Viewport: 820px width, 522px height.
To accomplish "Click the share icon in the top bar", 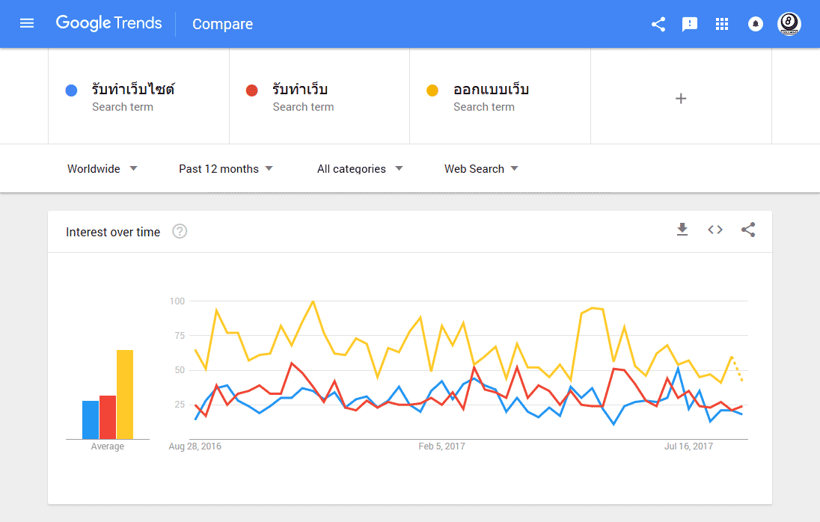I will pyautogui.click(x=658, y=23).
